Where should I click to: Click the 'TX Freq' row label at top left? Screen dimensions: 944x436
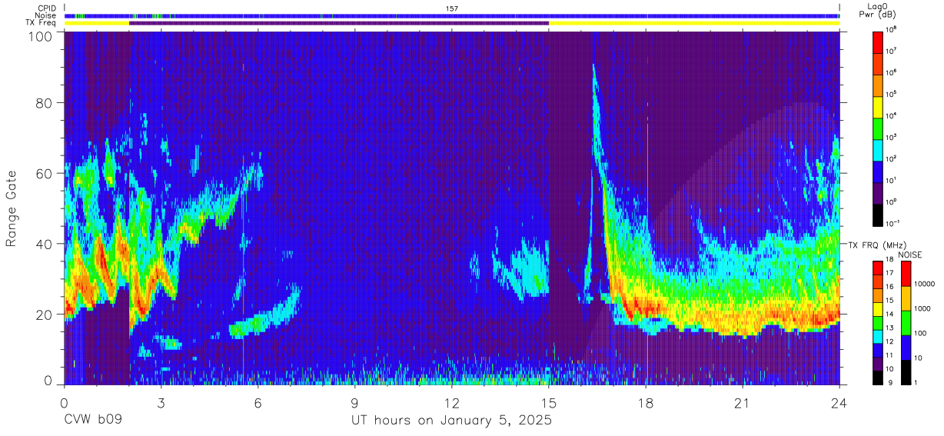(42, 23)
